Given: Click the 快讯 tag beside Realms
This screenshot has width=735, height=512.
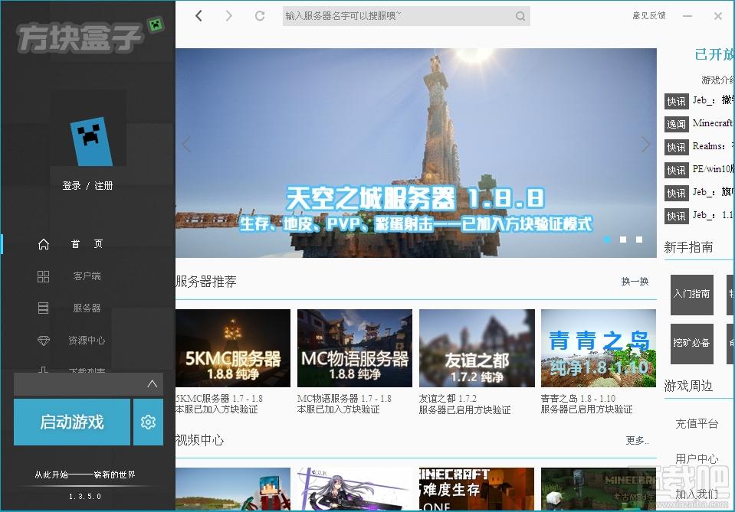Looking at the screenshot, I should (677, 147).
